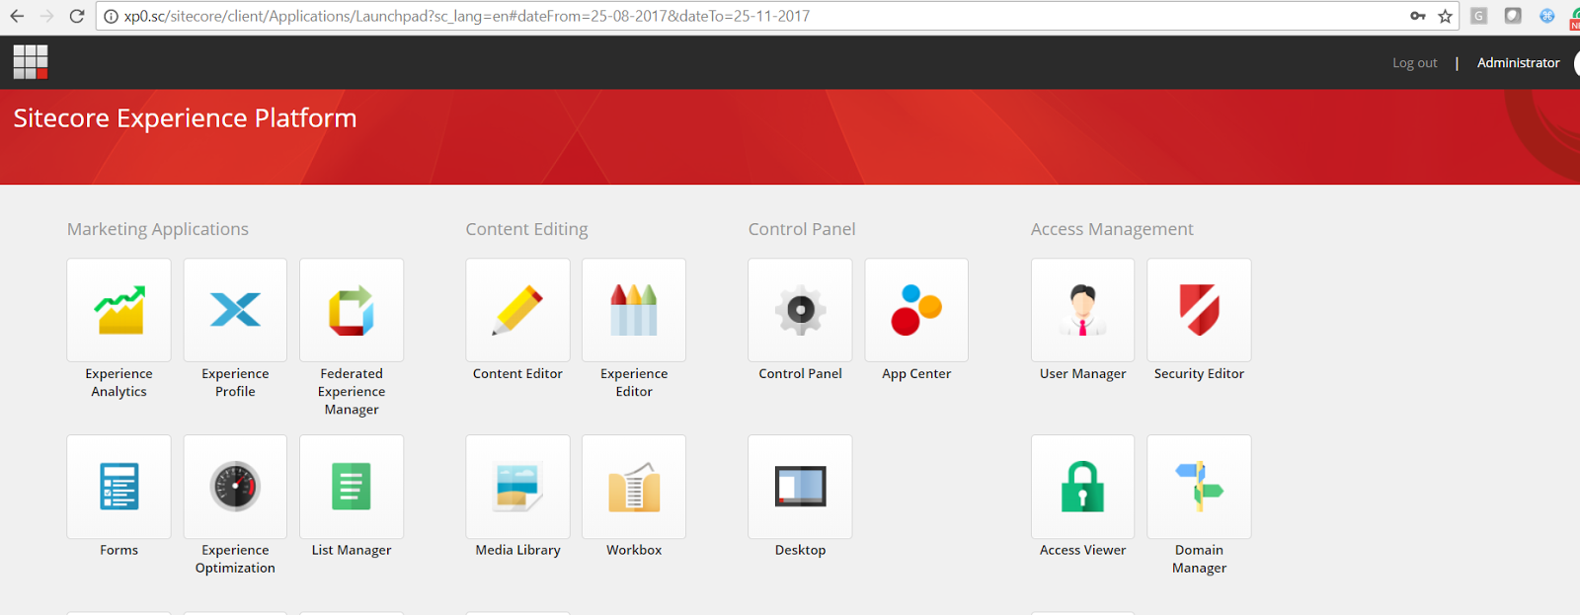Image resolution: width=1580 pixels, height=615 pixels.
Task: Launch App Center tile
Action: (x=916, y=310)
